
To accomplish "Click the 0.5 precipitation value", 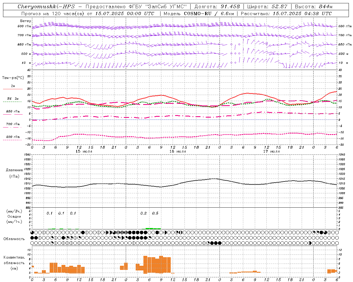I will click(155, 213).
